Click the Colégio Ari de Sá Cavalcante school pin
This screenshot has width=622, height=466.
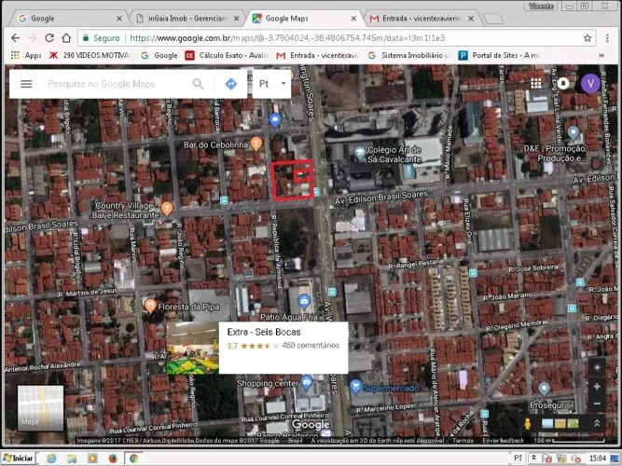pos(360,153)
